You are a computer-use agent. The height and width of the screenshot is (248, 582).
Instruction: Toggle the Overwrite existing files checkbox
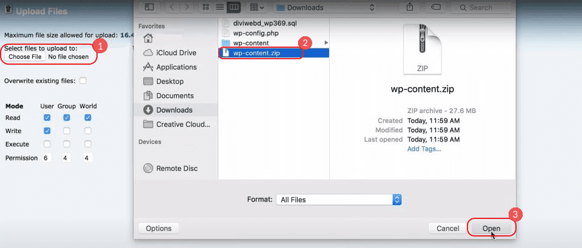point(83,80)
